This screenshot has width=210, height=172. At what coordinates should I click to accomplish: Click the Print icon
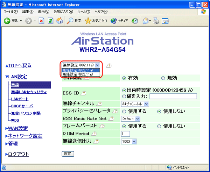click(x=156, y=21)
